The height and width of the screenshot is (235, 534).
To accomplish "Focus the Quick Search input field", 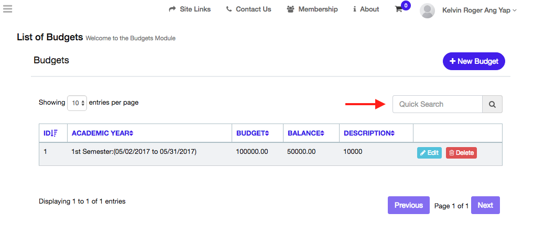I will point(437,104).
